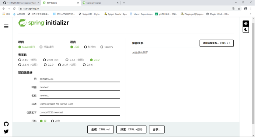Show more bookmarks chevron
This screenshot has width=255, height=137.
[251, 14]
